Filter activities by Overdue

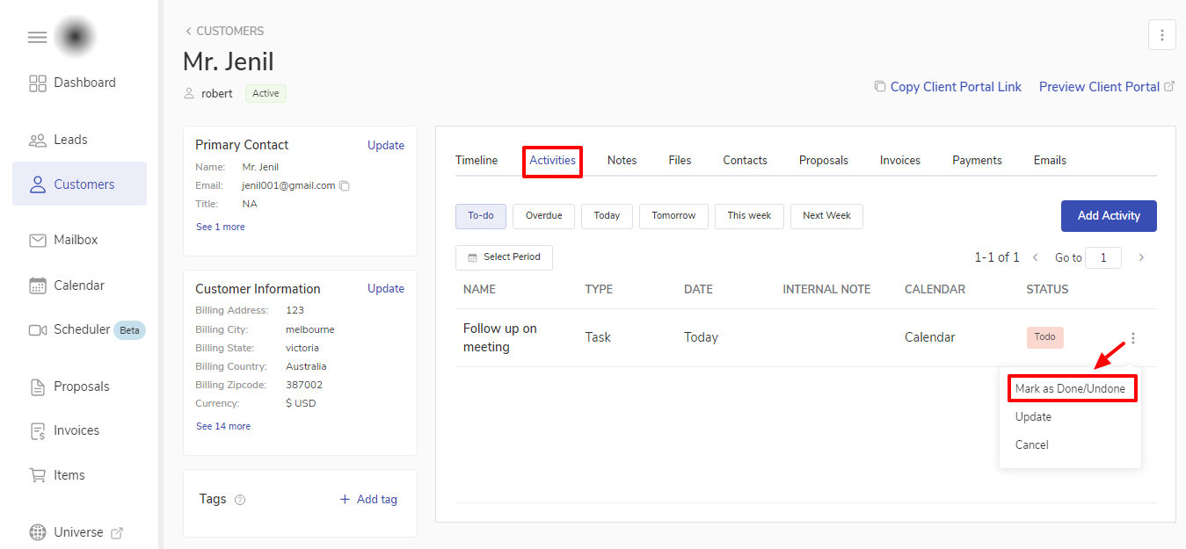point(543,216)
